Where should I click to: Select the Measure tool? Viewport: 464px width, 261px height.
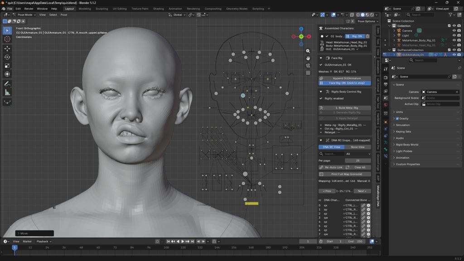[7, 92]
